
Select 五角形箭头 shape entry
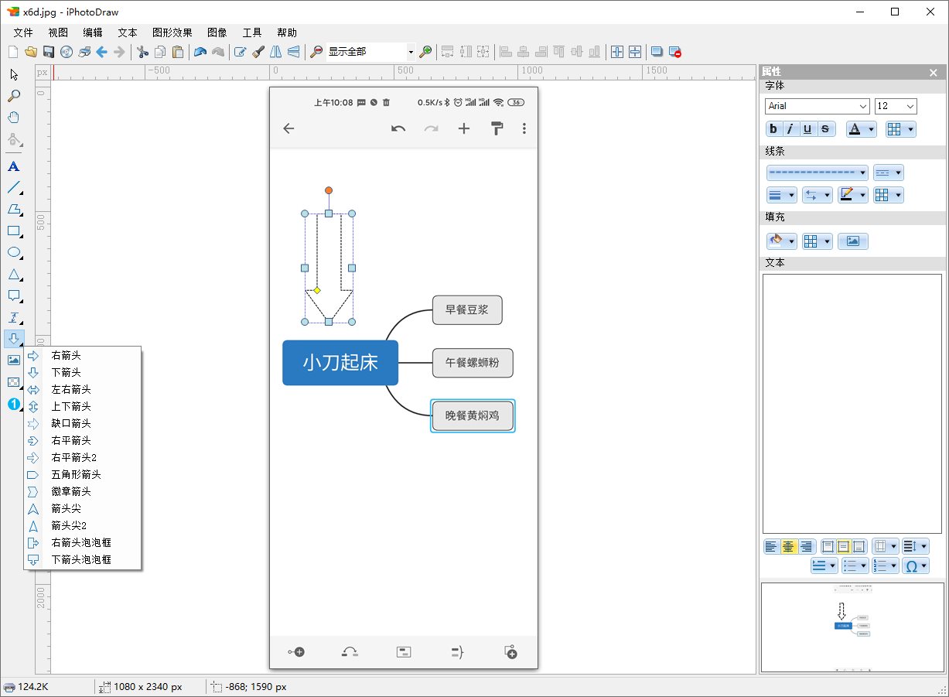[76, 474]
